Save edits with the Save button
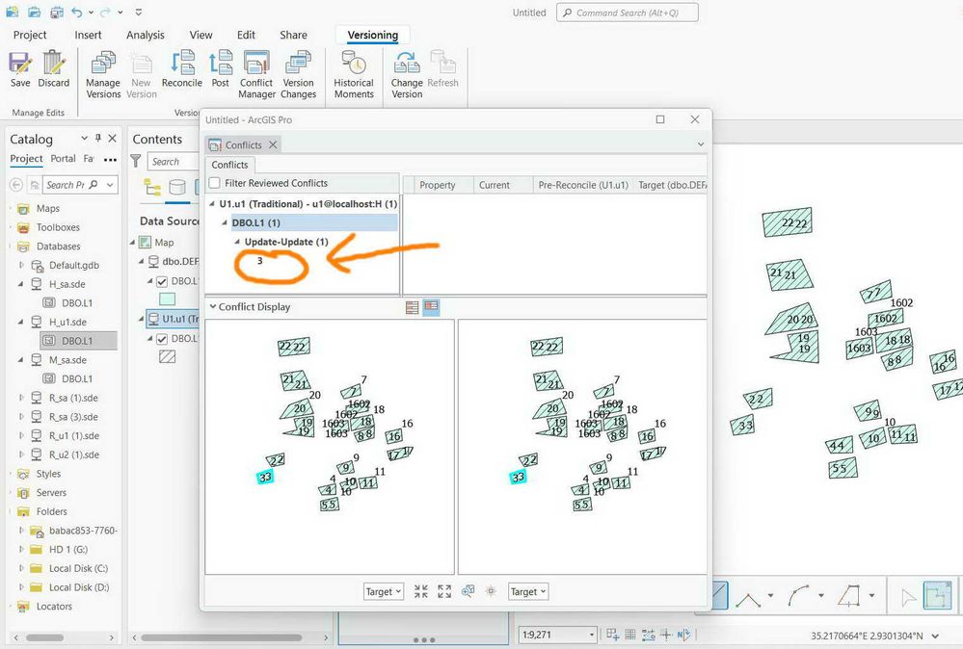 pyautogui.click(x=19, y=69)
